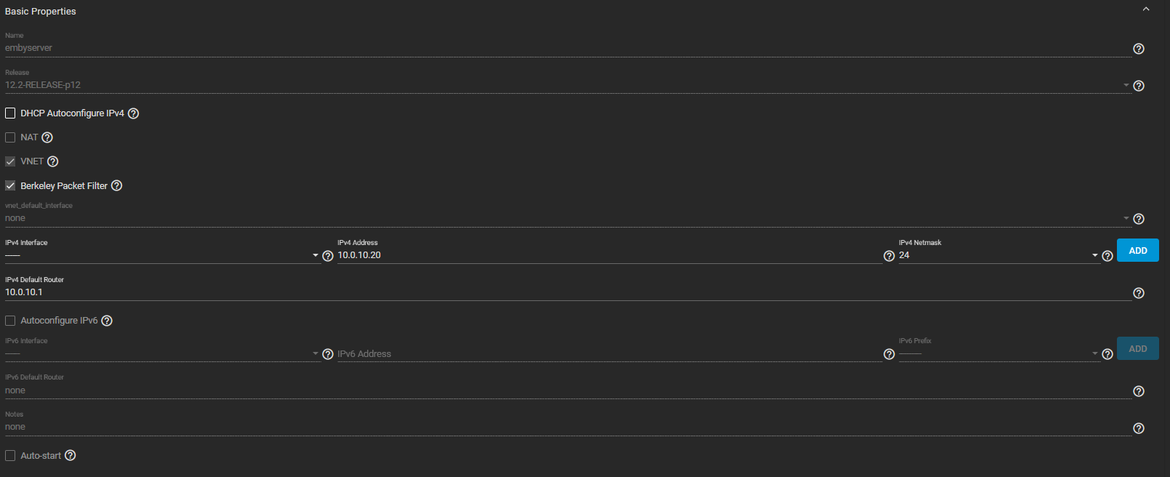The image size is (1170, 477).
Task: Enable the Auto-start checkbox
Action: click(x=10, y=456)
